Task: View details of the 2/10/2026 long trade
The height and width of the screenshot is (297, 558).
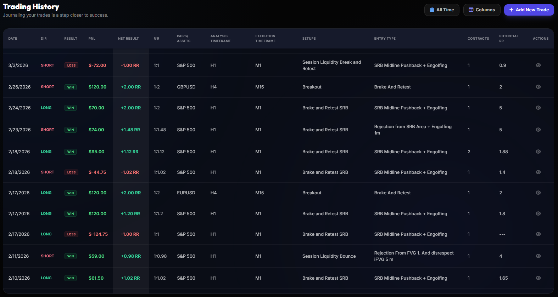Action: coord(538,278)
